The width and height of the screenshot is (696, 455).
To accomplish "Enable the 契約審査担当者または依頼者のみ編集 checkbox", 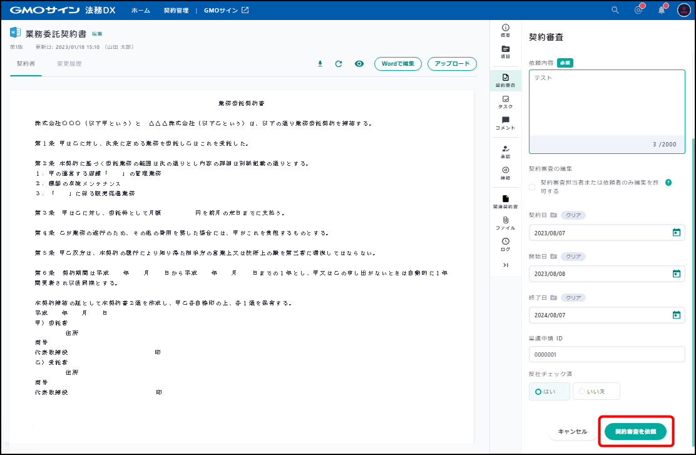I will (532, 187).
